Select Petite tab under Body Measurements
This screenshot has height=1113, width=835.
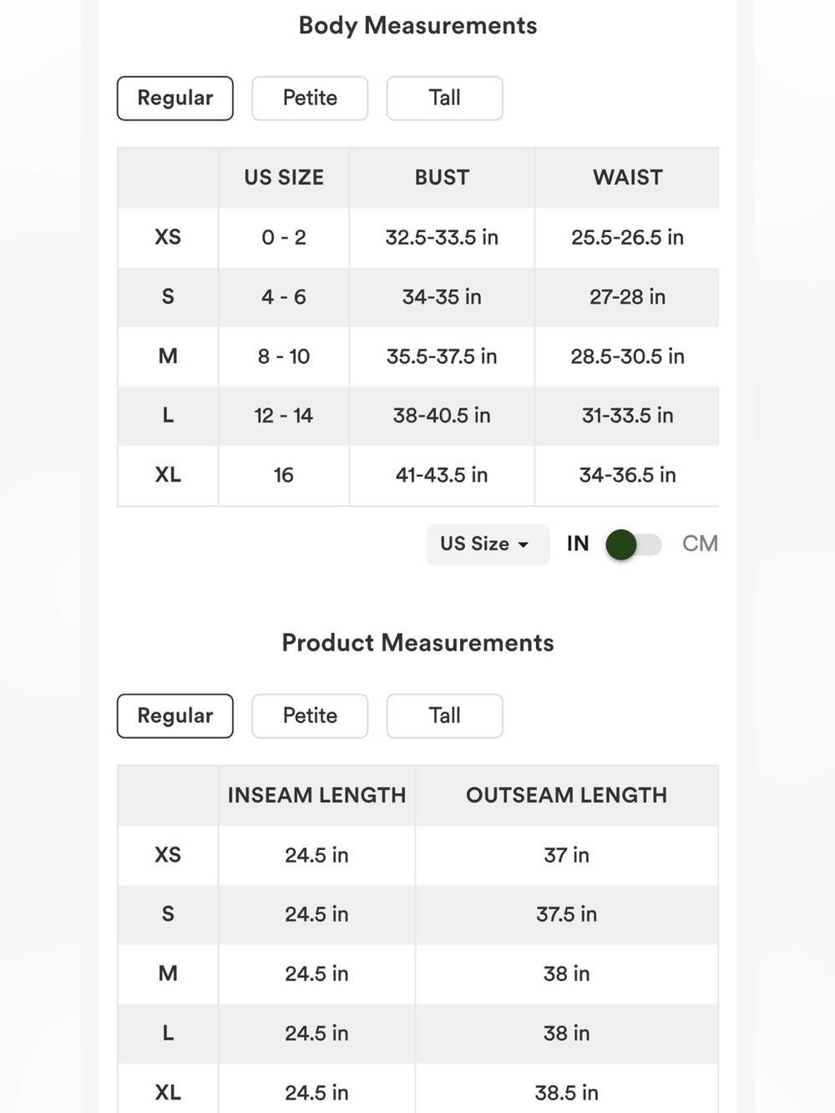310,99
